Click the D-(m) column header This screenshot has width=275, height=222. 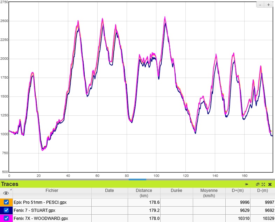click(262, 191)
